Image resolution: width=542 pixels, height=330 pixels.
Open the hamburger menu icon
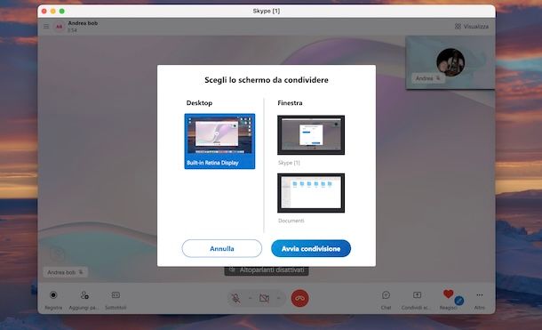(x=46, y=27)
